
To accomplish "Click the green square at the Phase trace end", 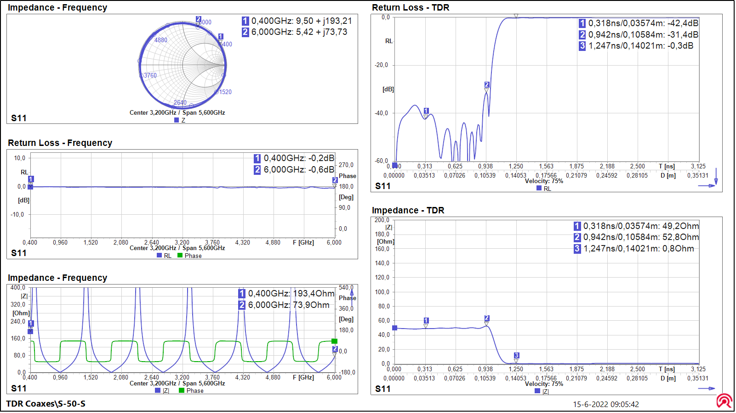I will (335, 341).
